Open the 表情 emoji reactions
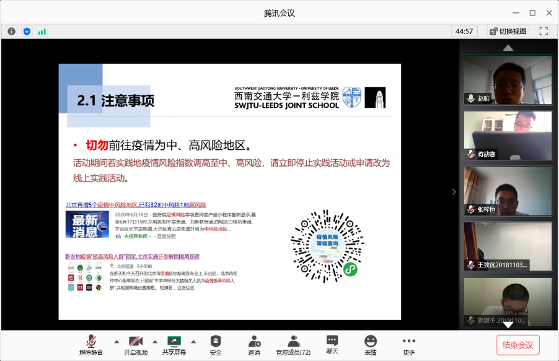 (x=371, y=345)
